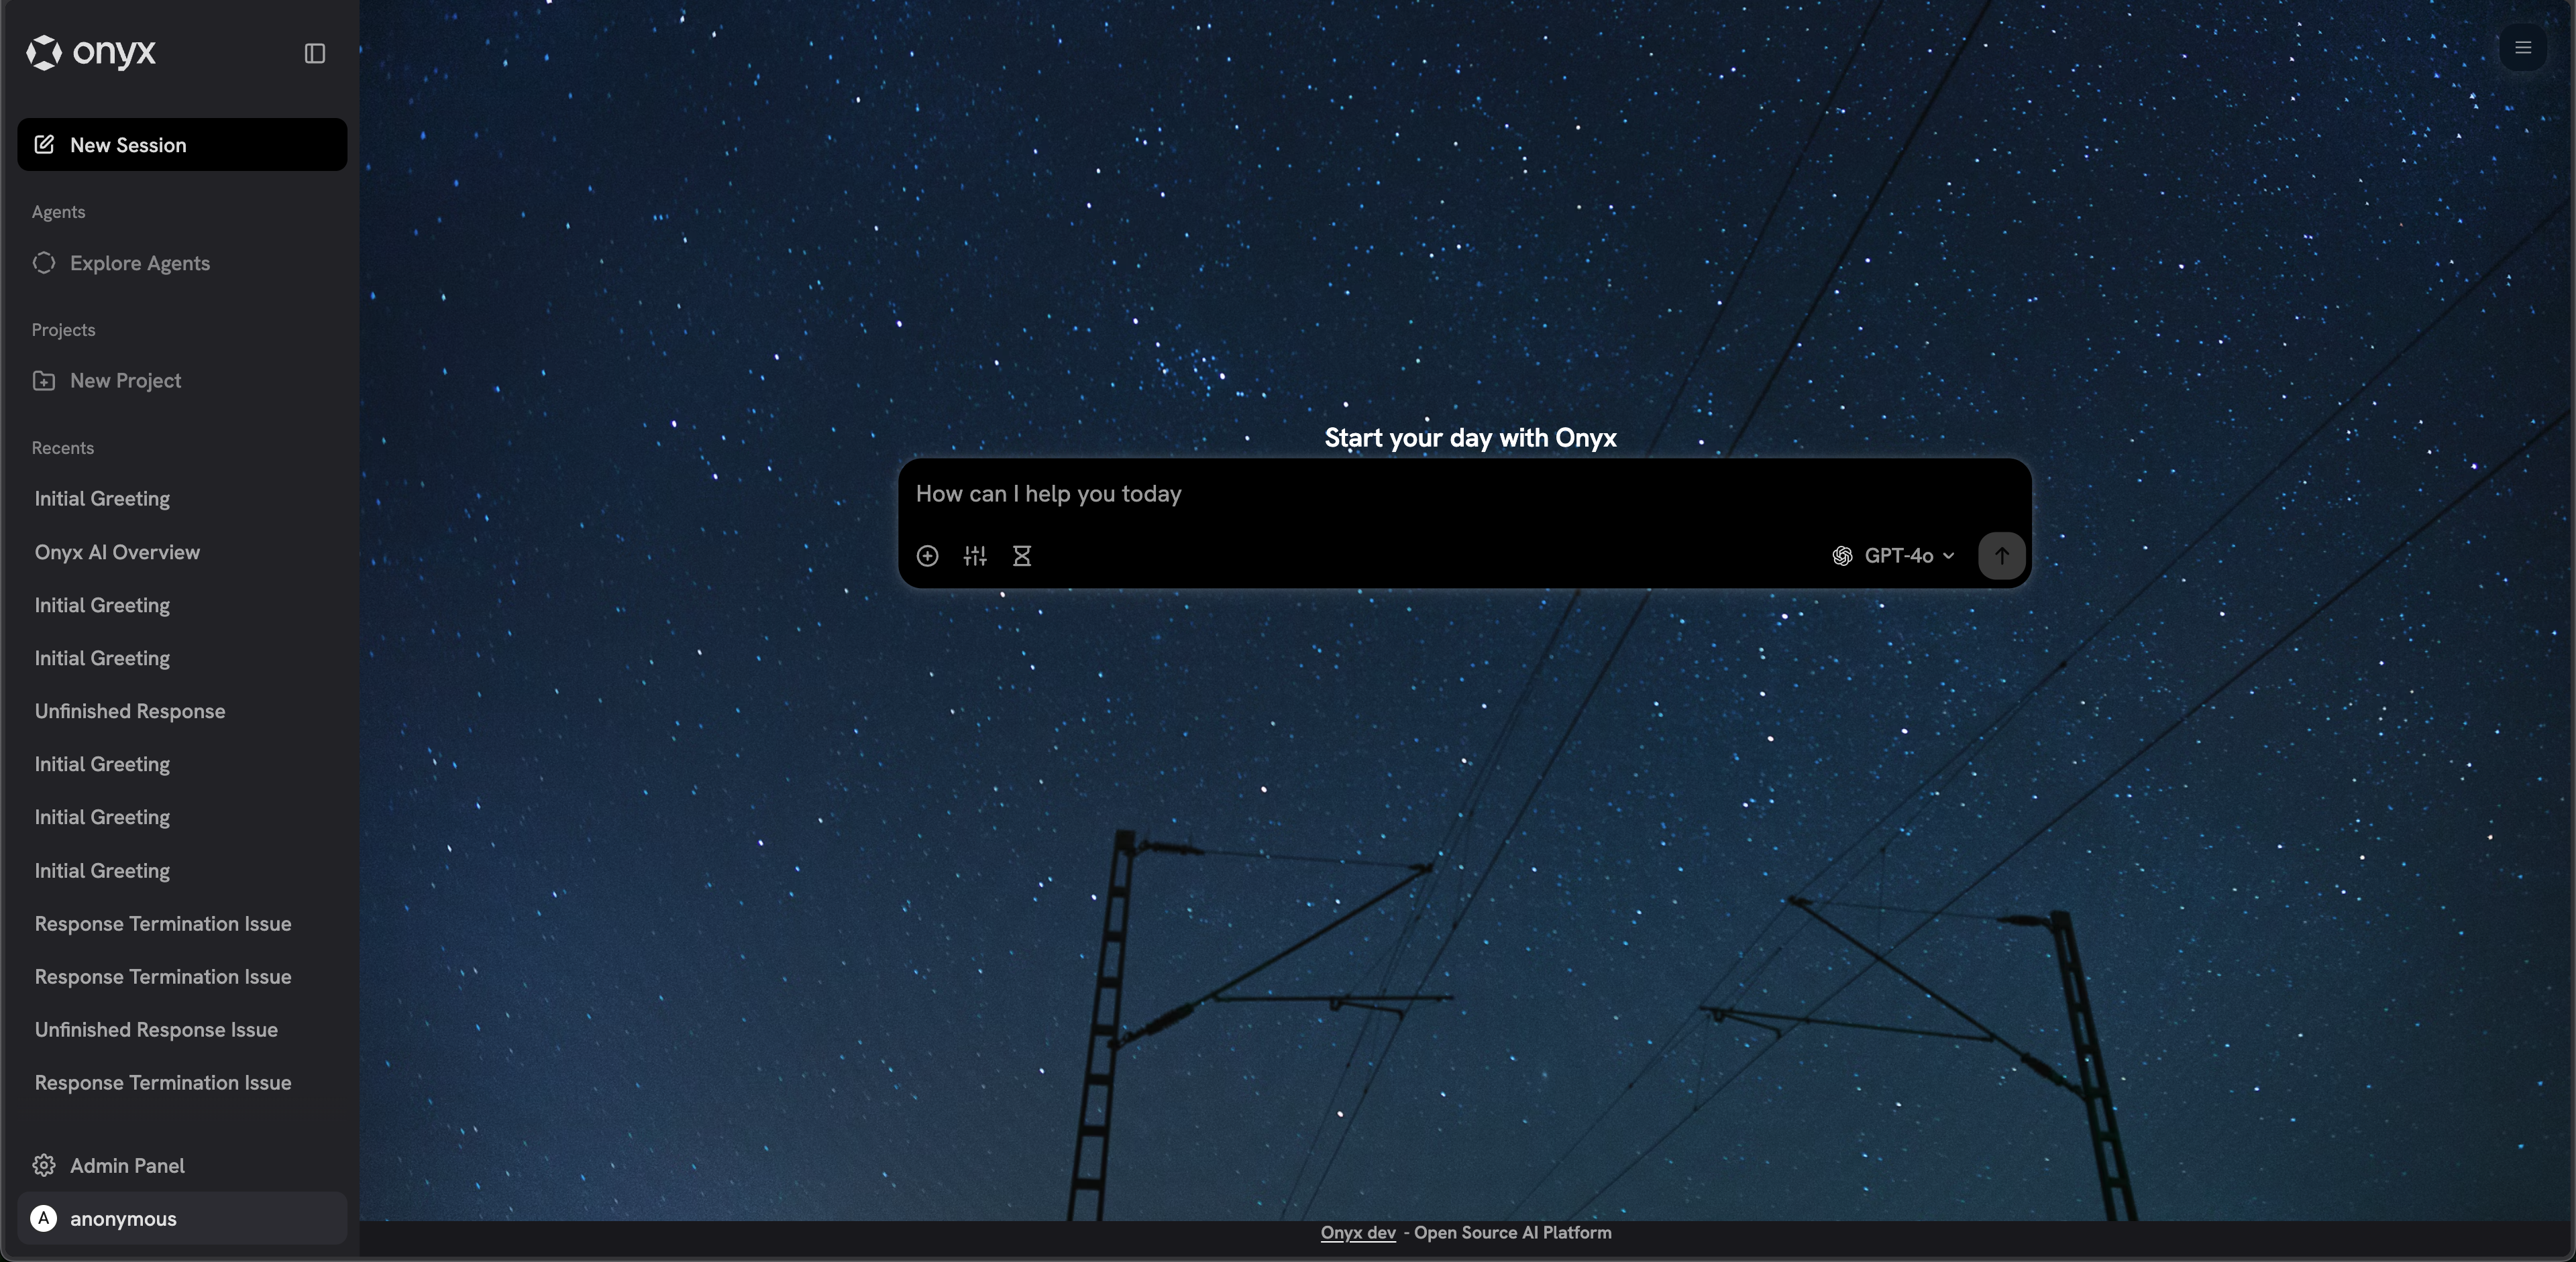2576x1262 pixels.
Task: Open chat input filter settings icon
Action: (975, 557)
